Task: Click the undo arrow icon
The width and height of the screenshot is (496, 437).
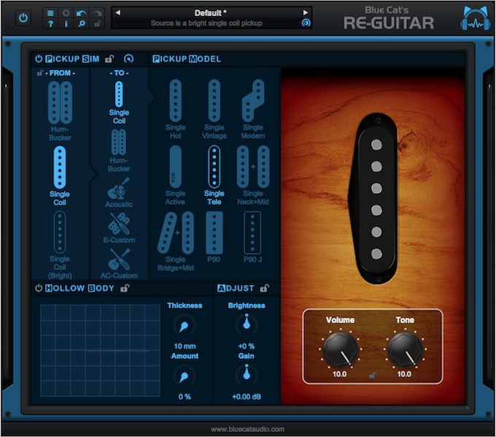Action: click(81, 13)
